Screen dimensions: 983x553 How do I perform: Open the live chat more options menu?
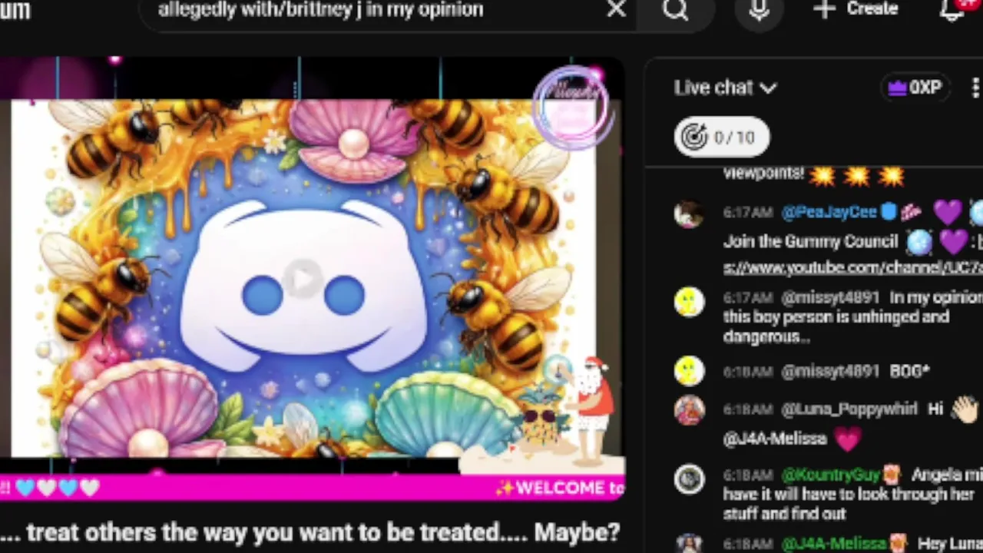[x=975, y=88]
